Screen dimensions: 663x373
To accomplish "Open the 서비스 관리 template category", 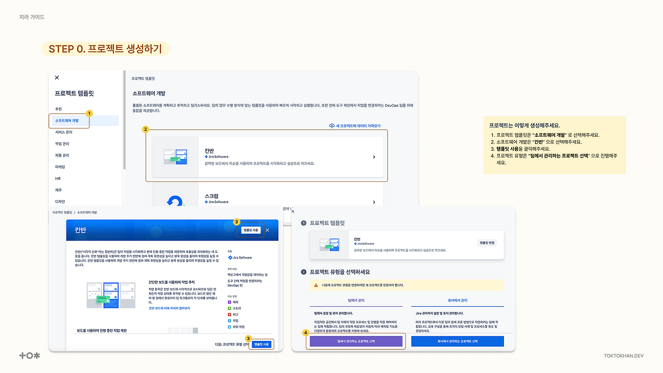I will click(x=63, y=132).
